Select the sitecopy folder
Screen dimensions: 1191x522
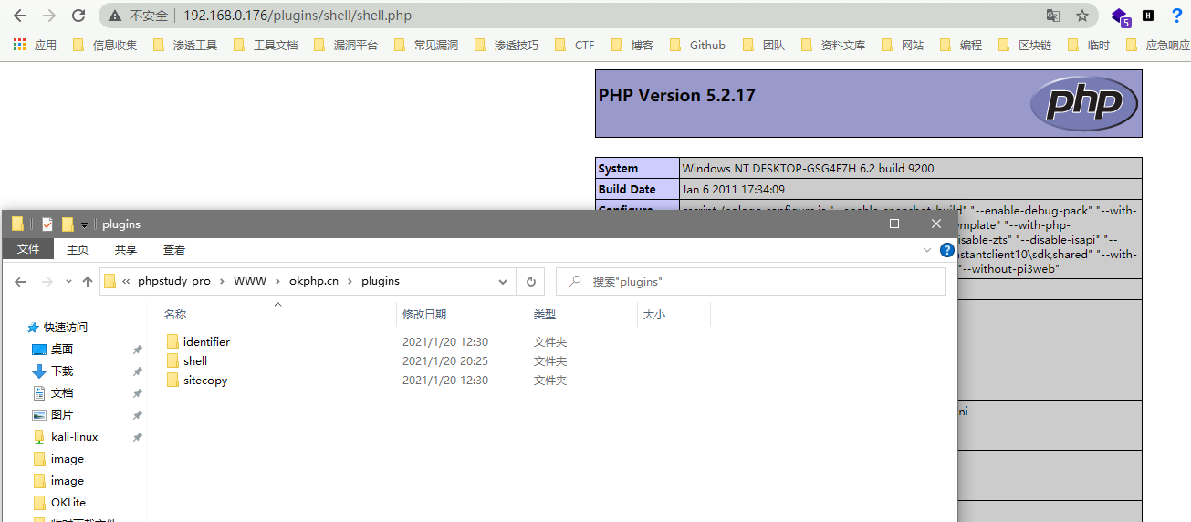click(x=204, y=381)
